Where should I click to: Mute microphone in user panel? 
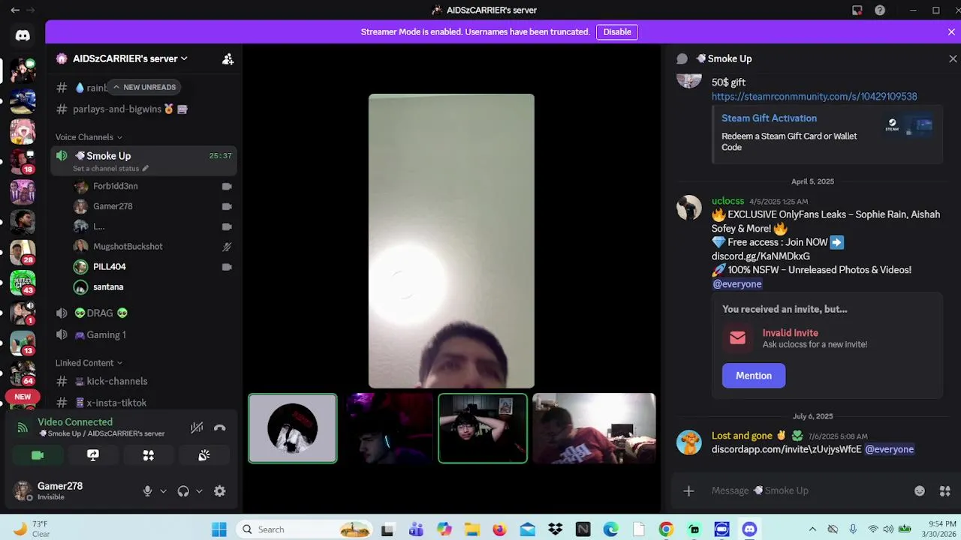147,491
